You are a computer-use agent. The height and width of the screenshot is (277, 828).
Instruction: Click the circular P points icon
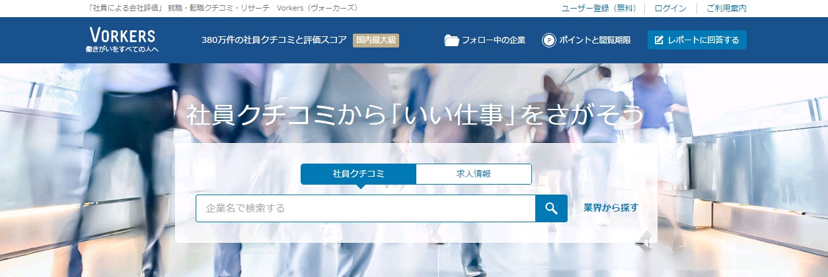548,40
